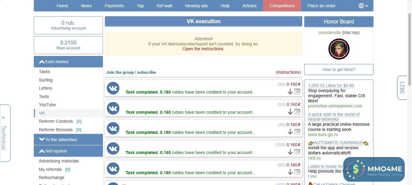The image size is (412, 185).
Task: Open the complaint report icon on the first task
Action: pos(297,91)
